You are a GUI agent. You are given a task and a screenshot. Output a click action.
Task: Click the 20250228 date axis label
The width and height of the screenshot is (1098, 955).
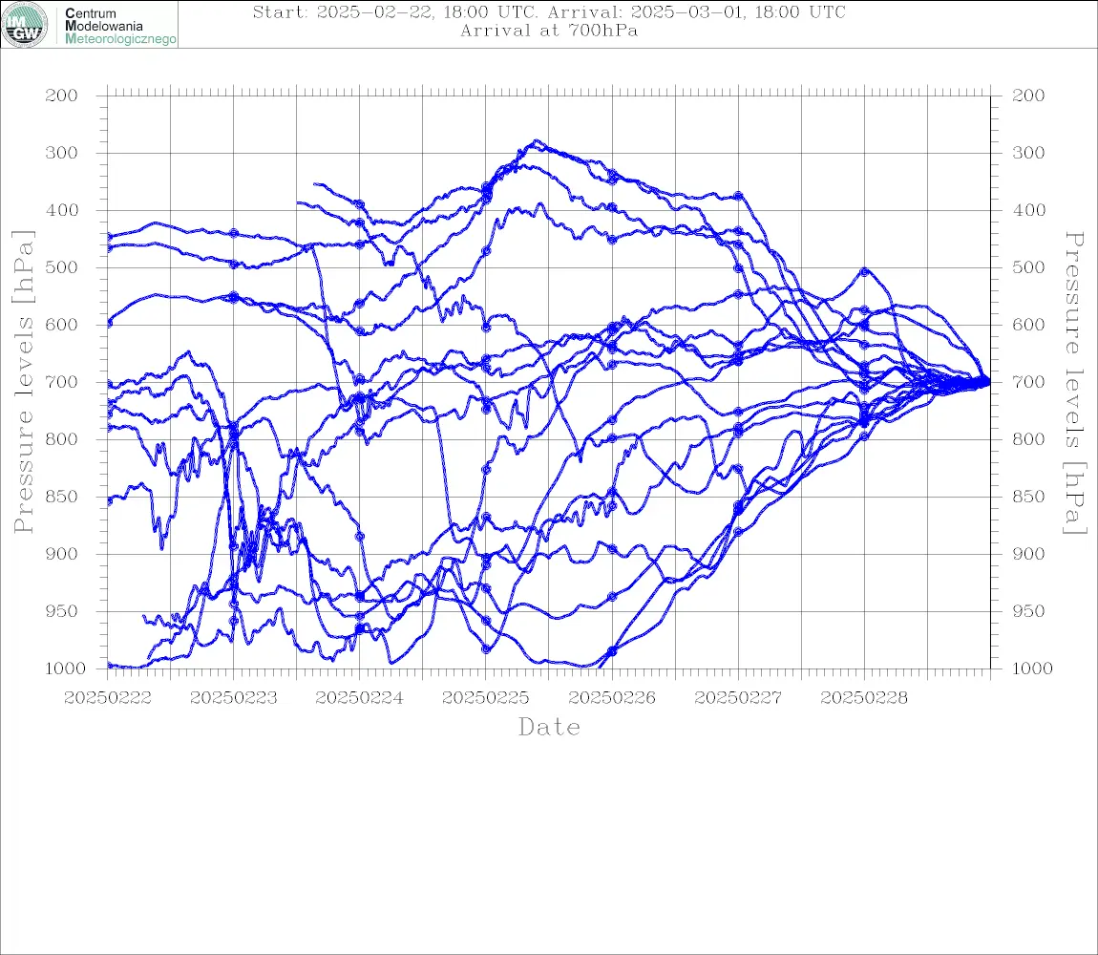pyautogui.click(x=864, y=698)
